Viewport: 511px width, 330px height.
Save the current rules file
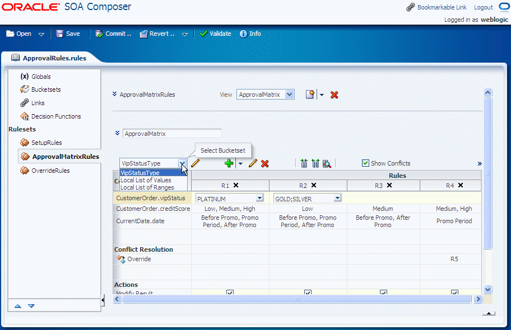68,34
